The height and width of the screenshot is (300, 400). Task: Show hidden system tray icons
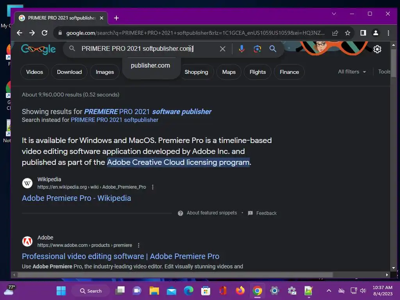pyautogui.click(x=329, y=291)
